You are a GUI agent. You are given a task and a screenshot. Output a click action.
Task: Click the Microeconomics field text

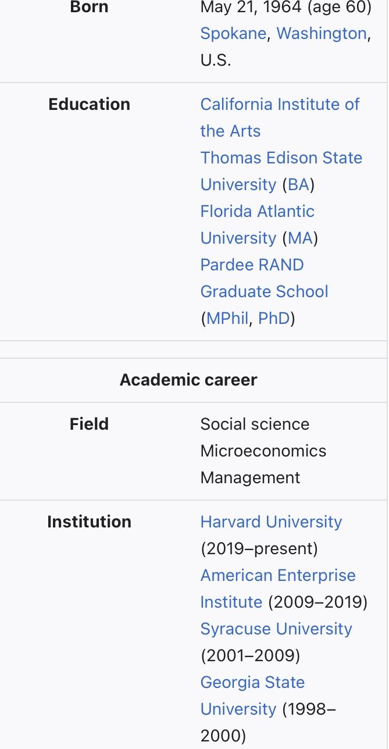[x=263, y=451]
